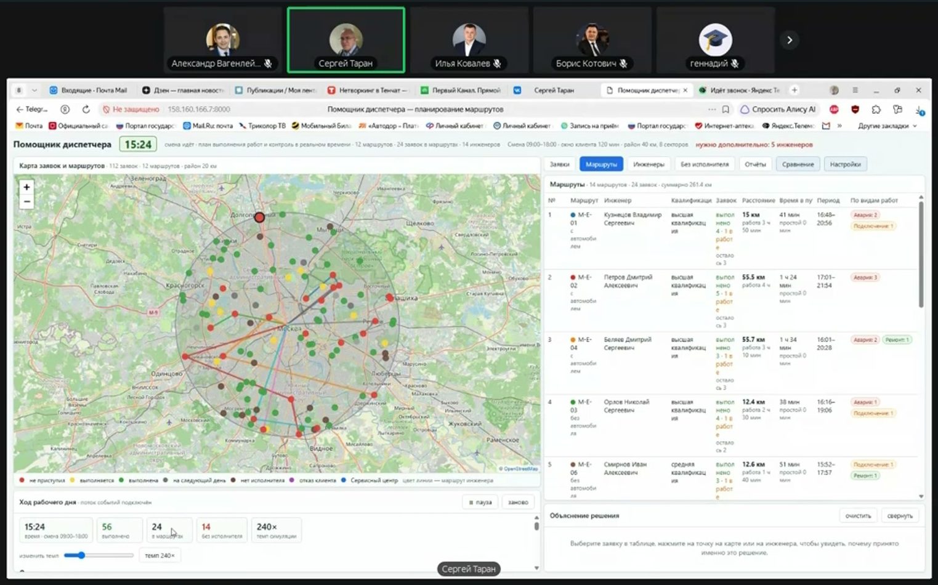Open the three-dots page actions menu
The width and height of the screenshot is (938, 585).
712,110
